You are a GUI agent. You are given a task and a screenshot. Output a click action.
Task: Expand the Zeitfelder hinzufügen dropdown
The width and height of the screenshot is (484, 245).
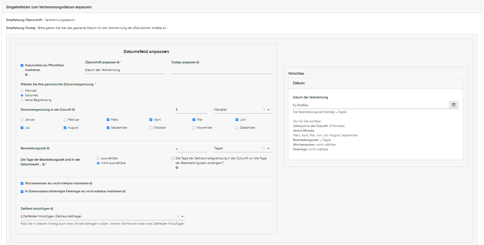[x=182, y=216]
